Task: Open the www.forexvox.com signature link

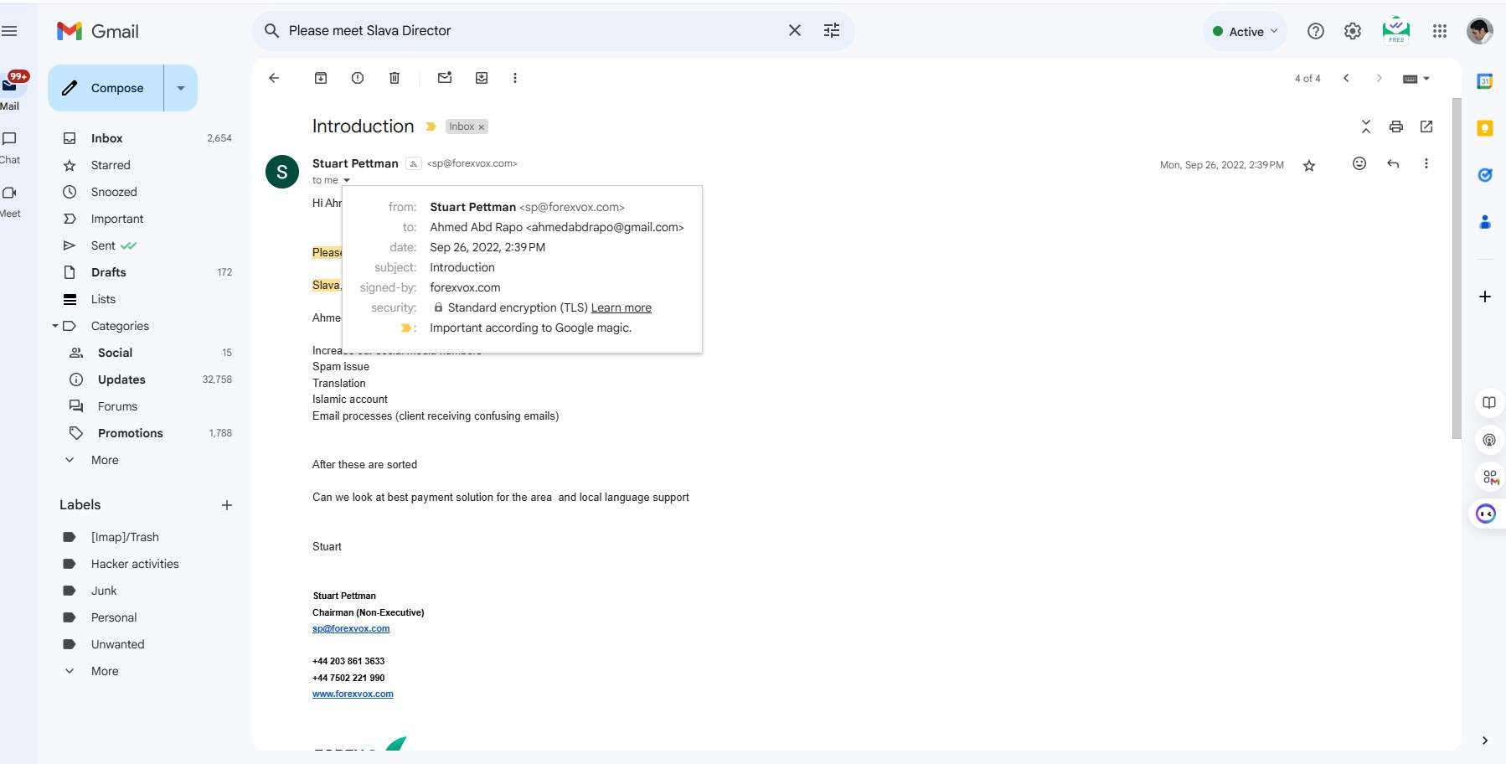Action: (x=353, y=694)
